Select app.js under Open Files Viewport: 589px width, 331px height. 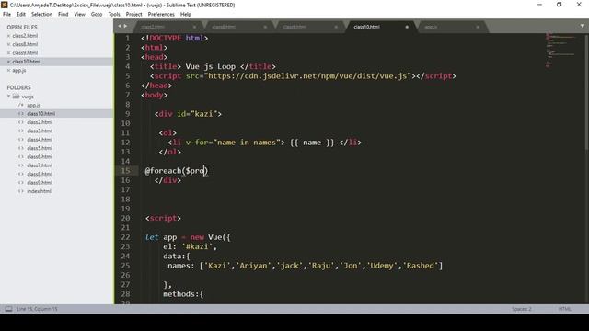tap(19, 70)
